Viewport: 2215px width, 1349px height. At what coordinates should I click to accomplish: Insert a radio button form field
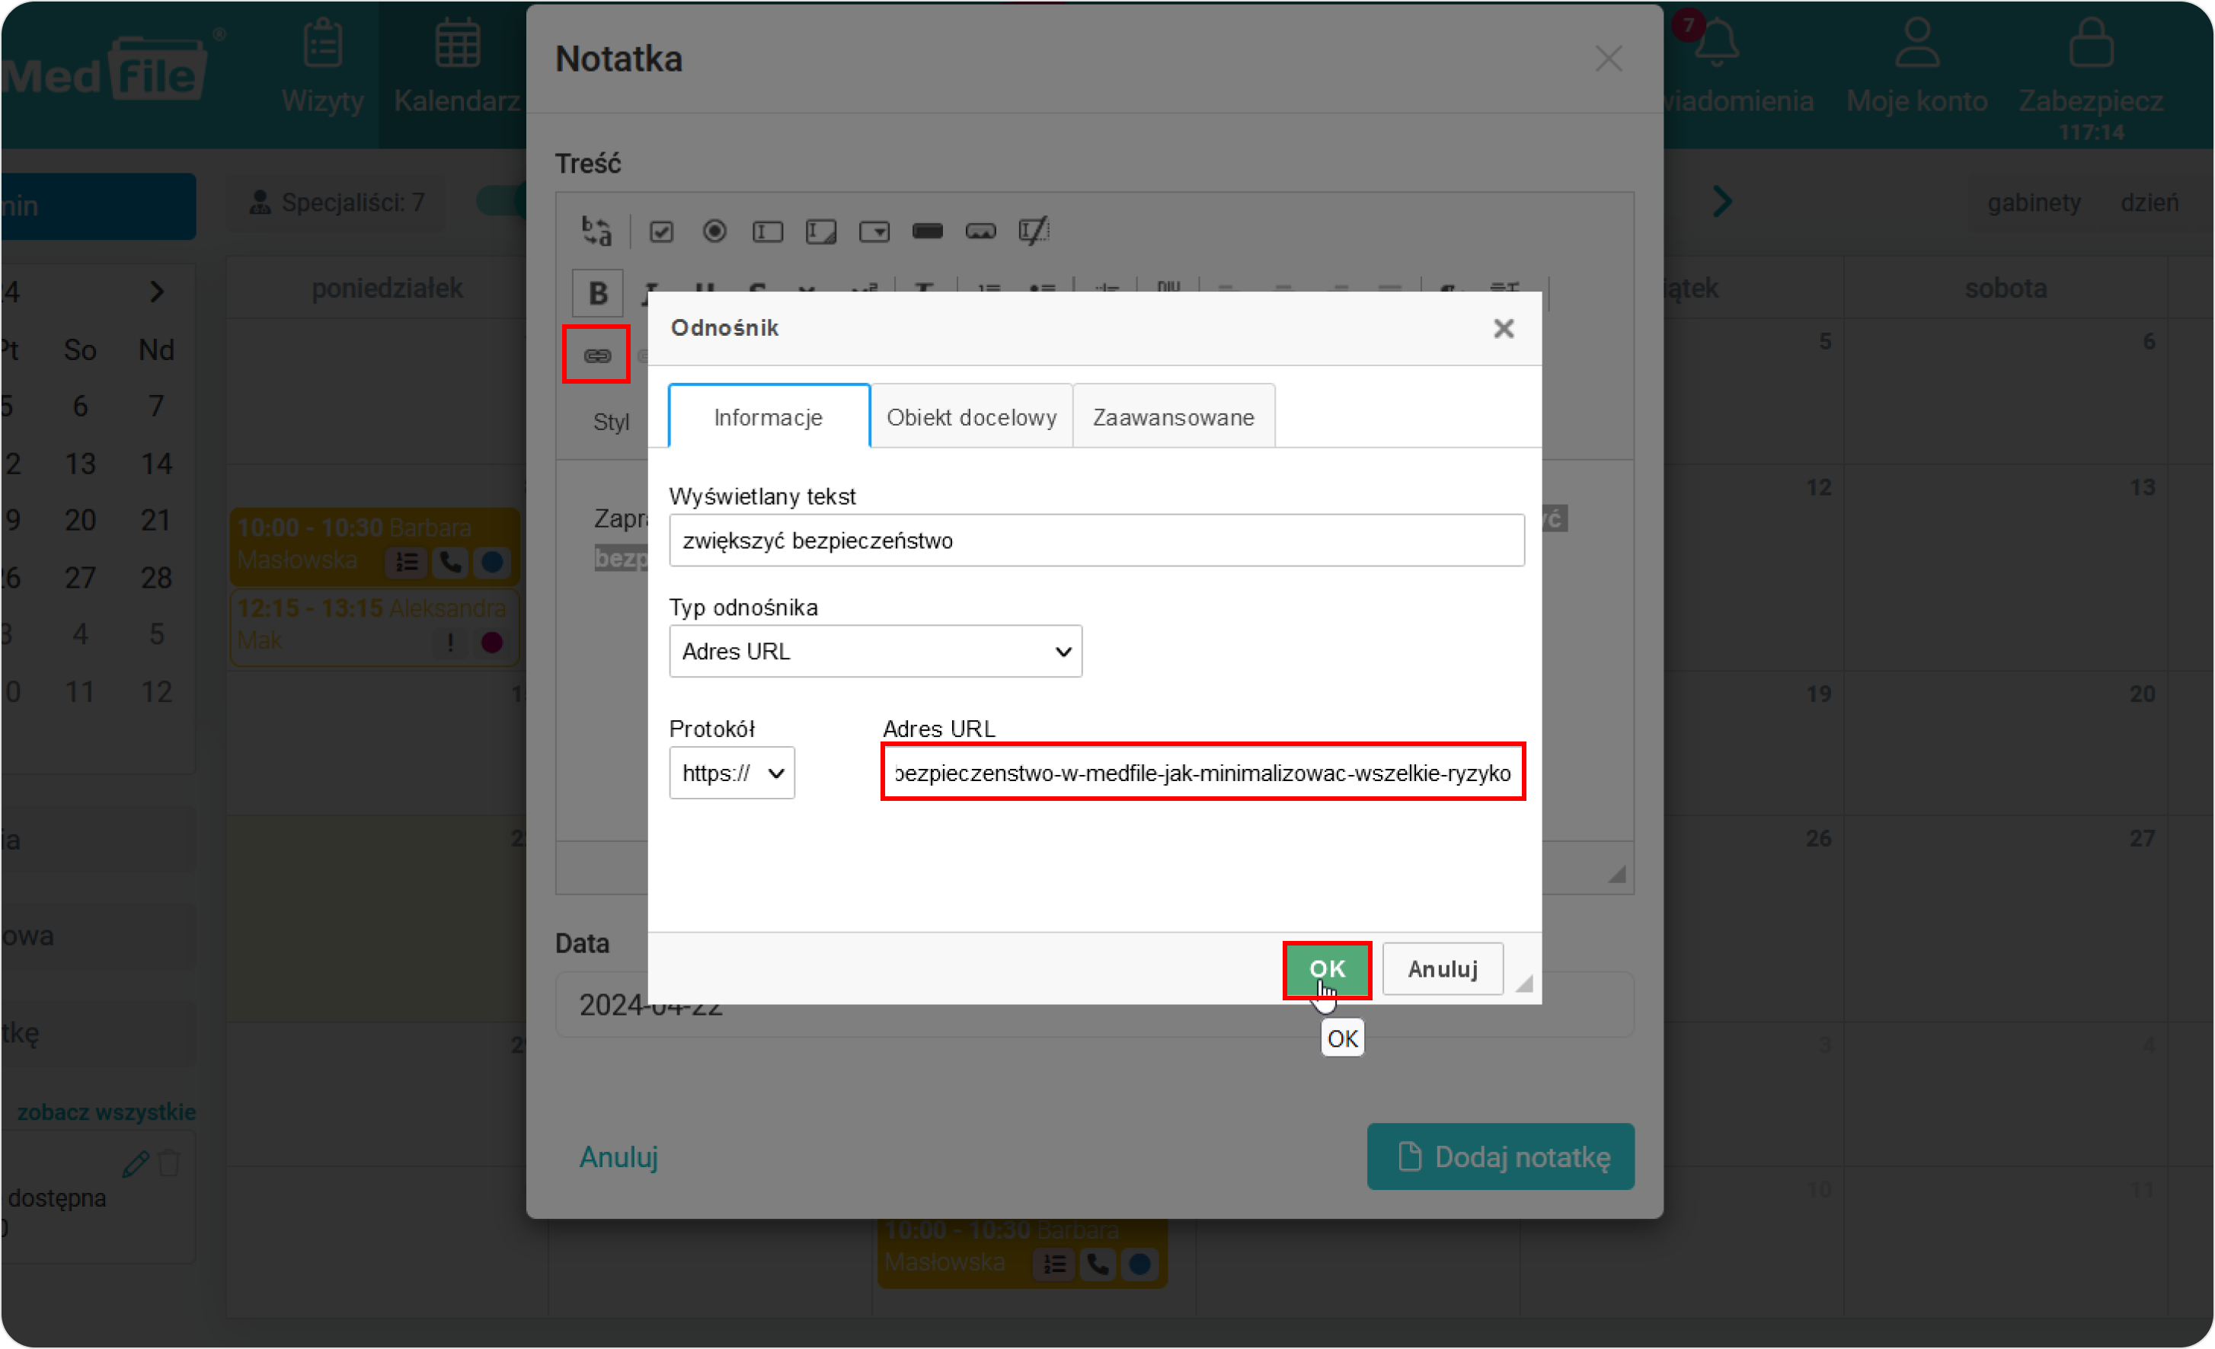(714, 232)
